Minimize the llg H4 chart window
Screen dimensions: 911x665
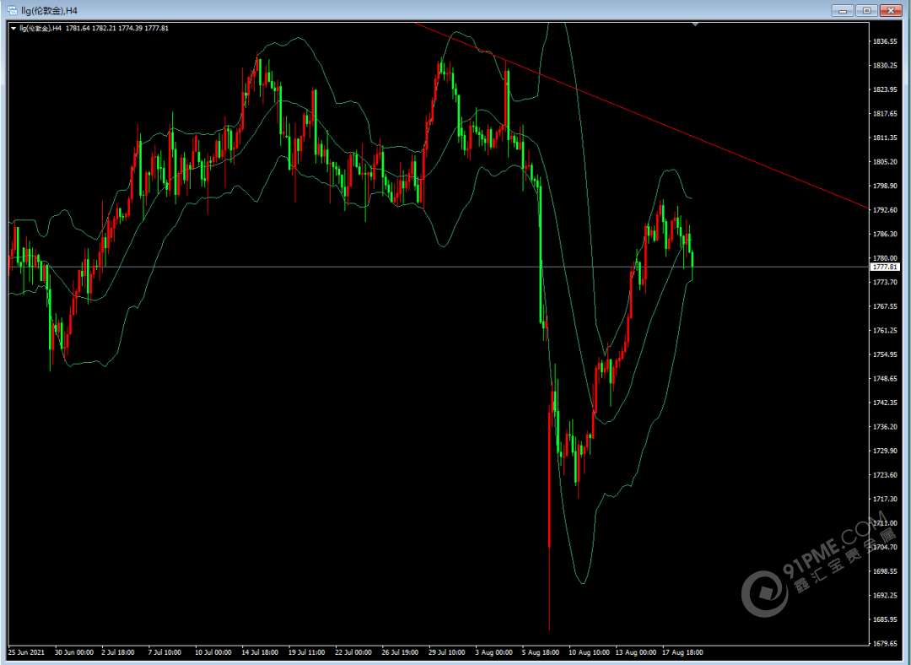843,10
